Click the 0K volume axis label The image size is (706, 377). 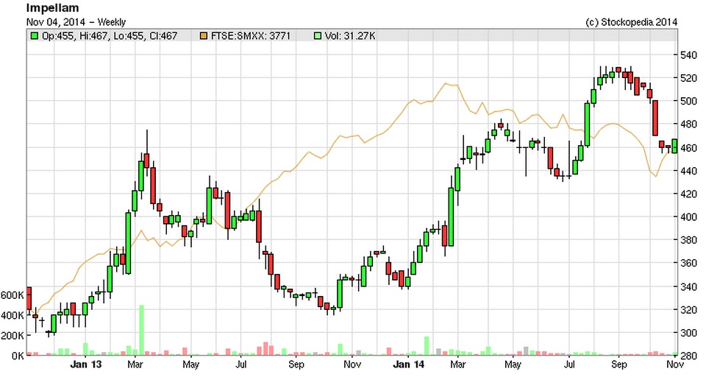coord(17,356)
